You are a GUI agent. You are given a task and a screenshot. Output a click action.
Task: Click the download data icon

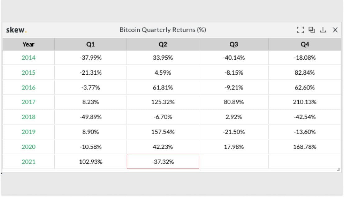pyautogui.click(x=323, y=30)
